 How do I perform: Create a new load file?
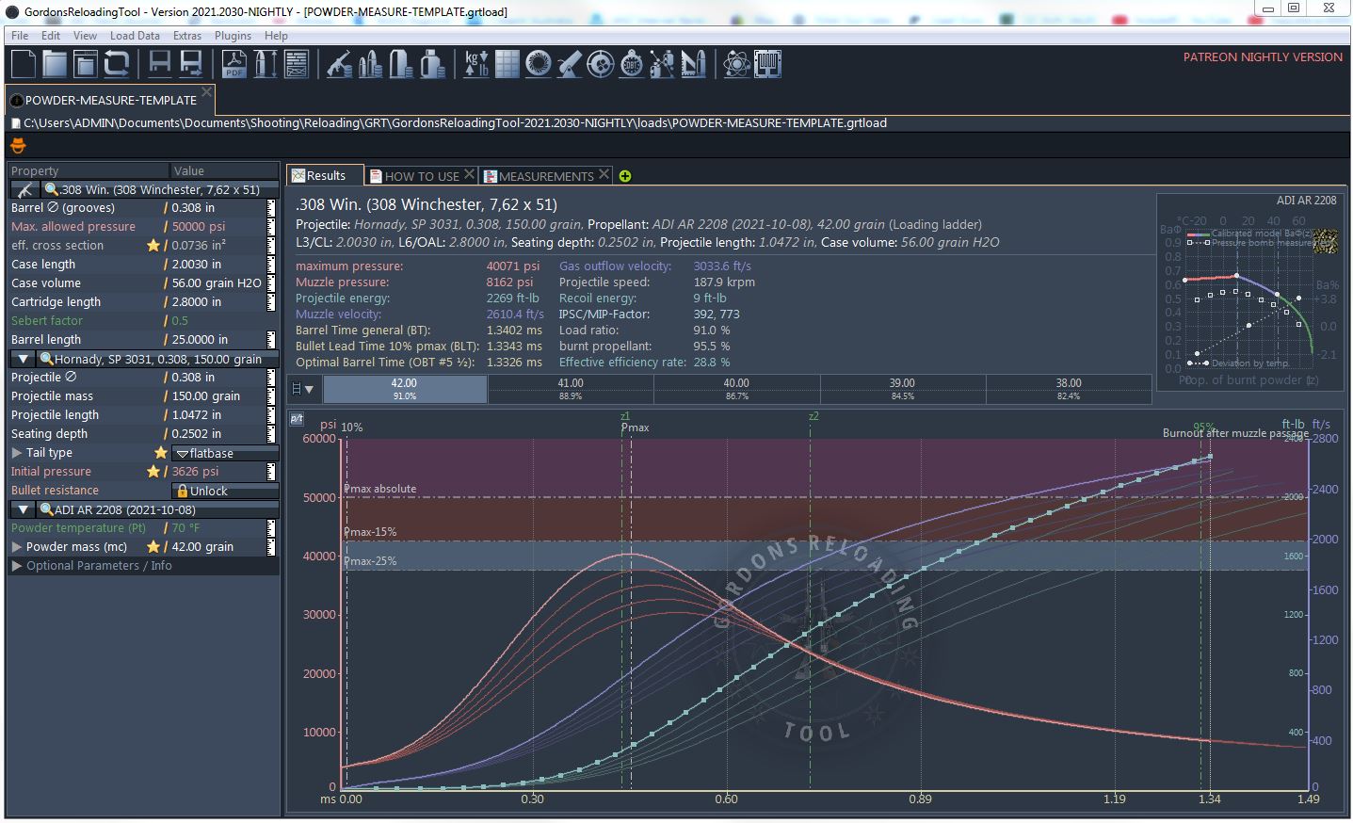click(x=24, y=64)
